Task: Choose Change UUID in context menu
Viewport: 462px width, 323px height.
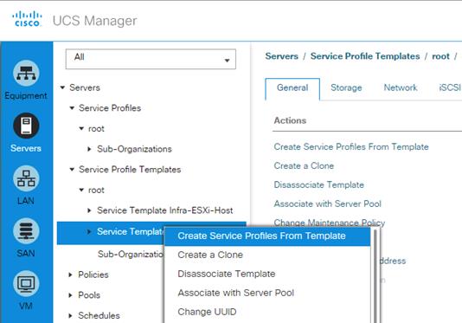Action: [207, 312]
